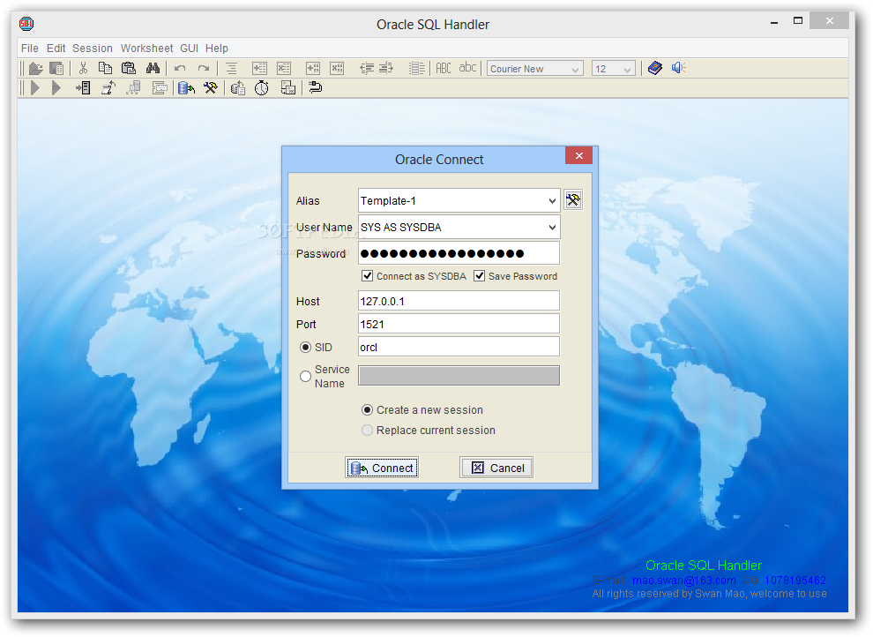Viewport: 873px width, 637px height.
Task: Expand the Alias dropdown
Action: click(552, 201)
